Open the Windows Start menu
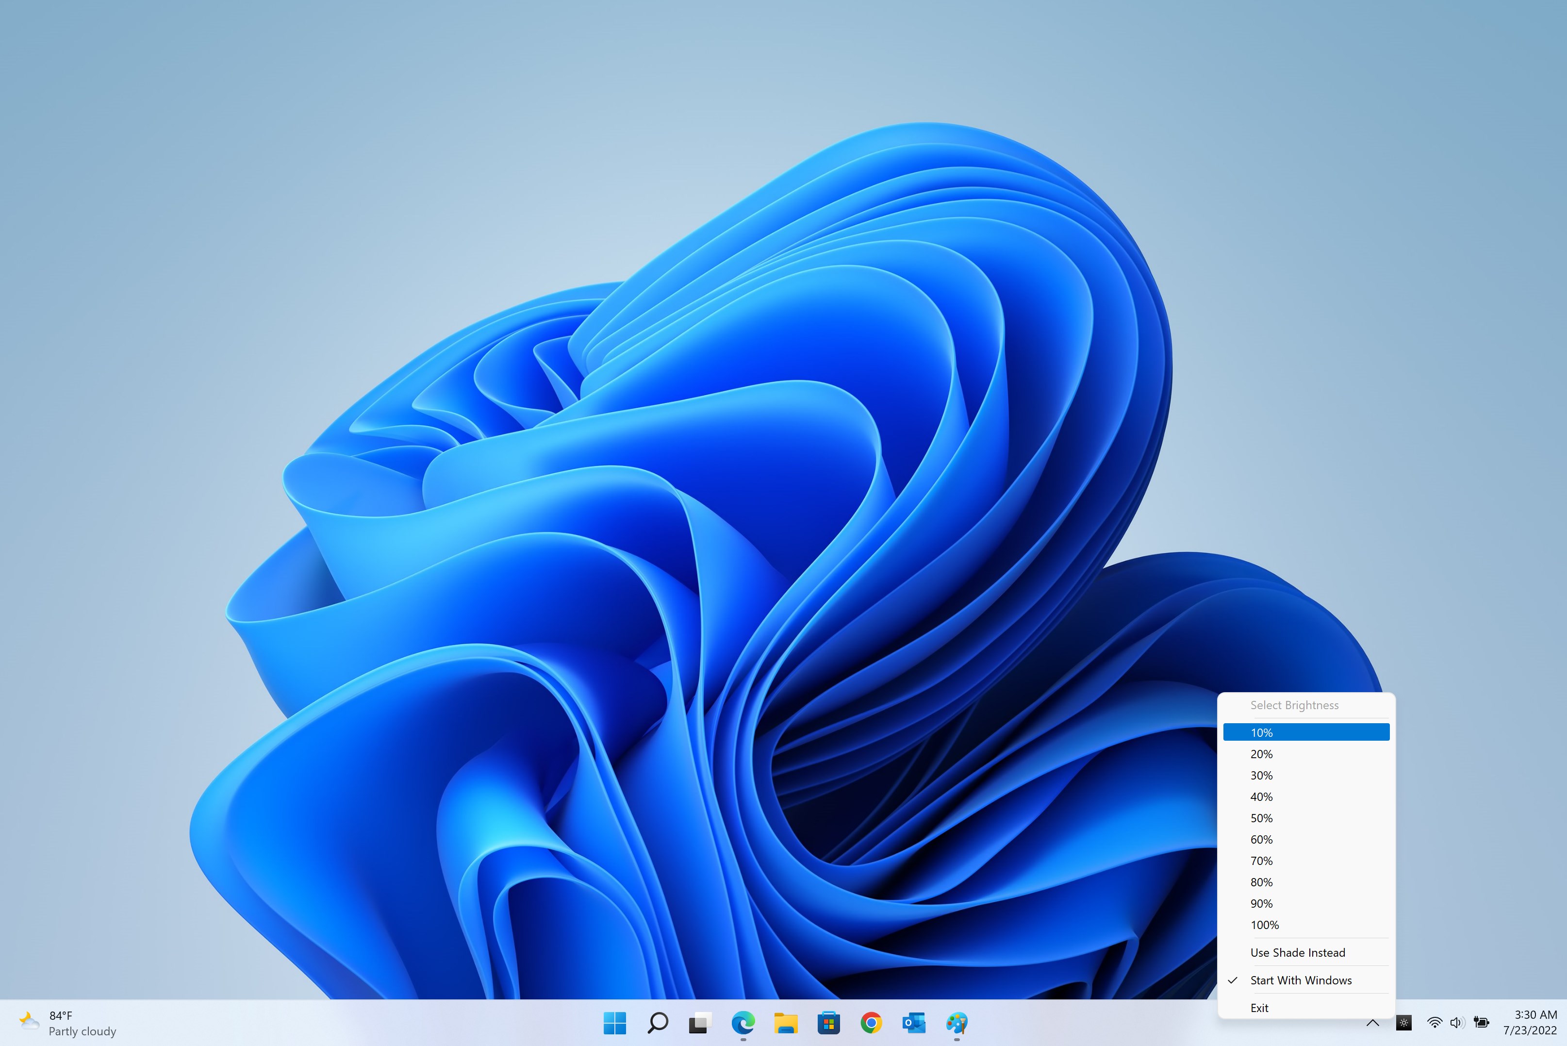Image resolution: width=1567 pixels, height=1046 pixels. [x=614, y=1023]
